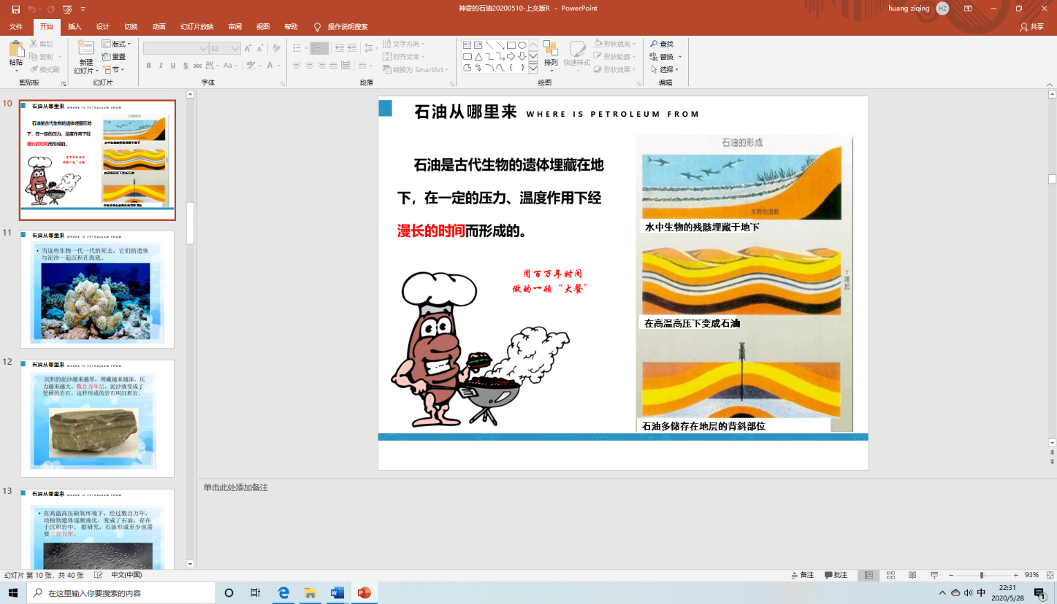Select the right arrow shape in gallery

[x=511, y=56]
